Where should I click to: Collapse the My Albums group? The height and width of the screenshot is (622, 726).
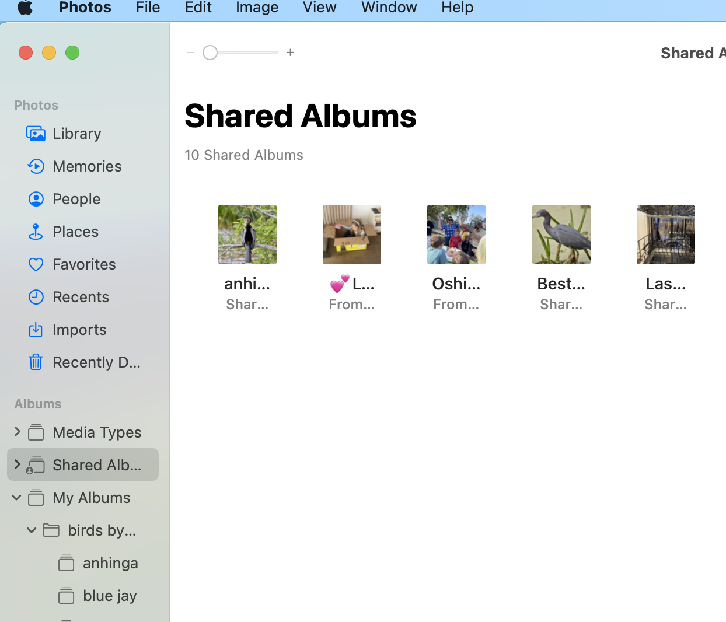(16, 498)
